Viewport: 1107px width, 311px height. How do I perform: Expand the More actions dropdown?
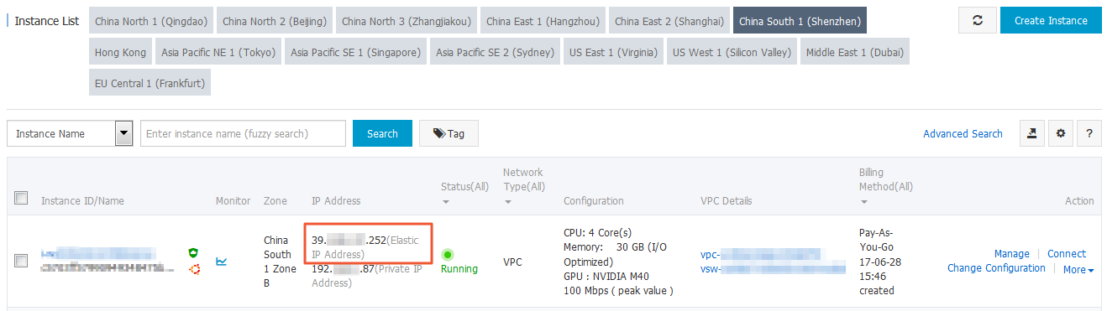tap(1078, 270)
